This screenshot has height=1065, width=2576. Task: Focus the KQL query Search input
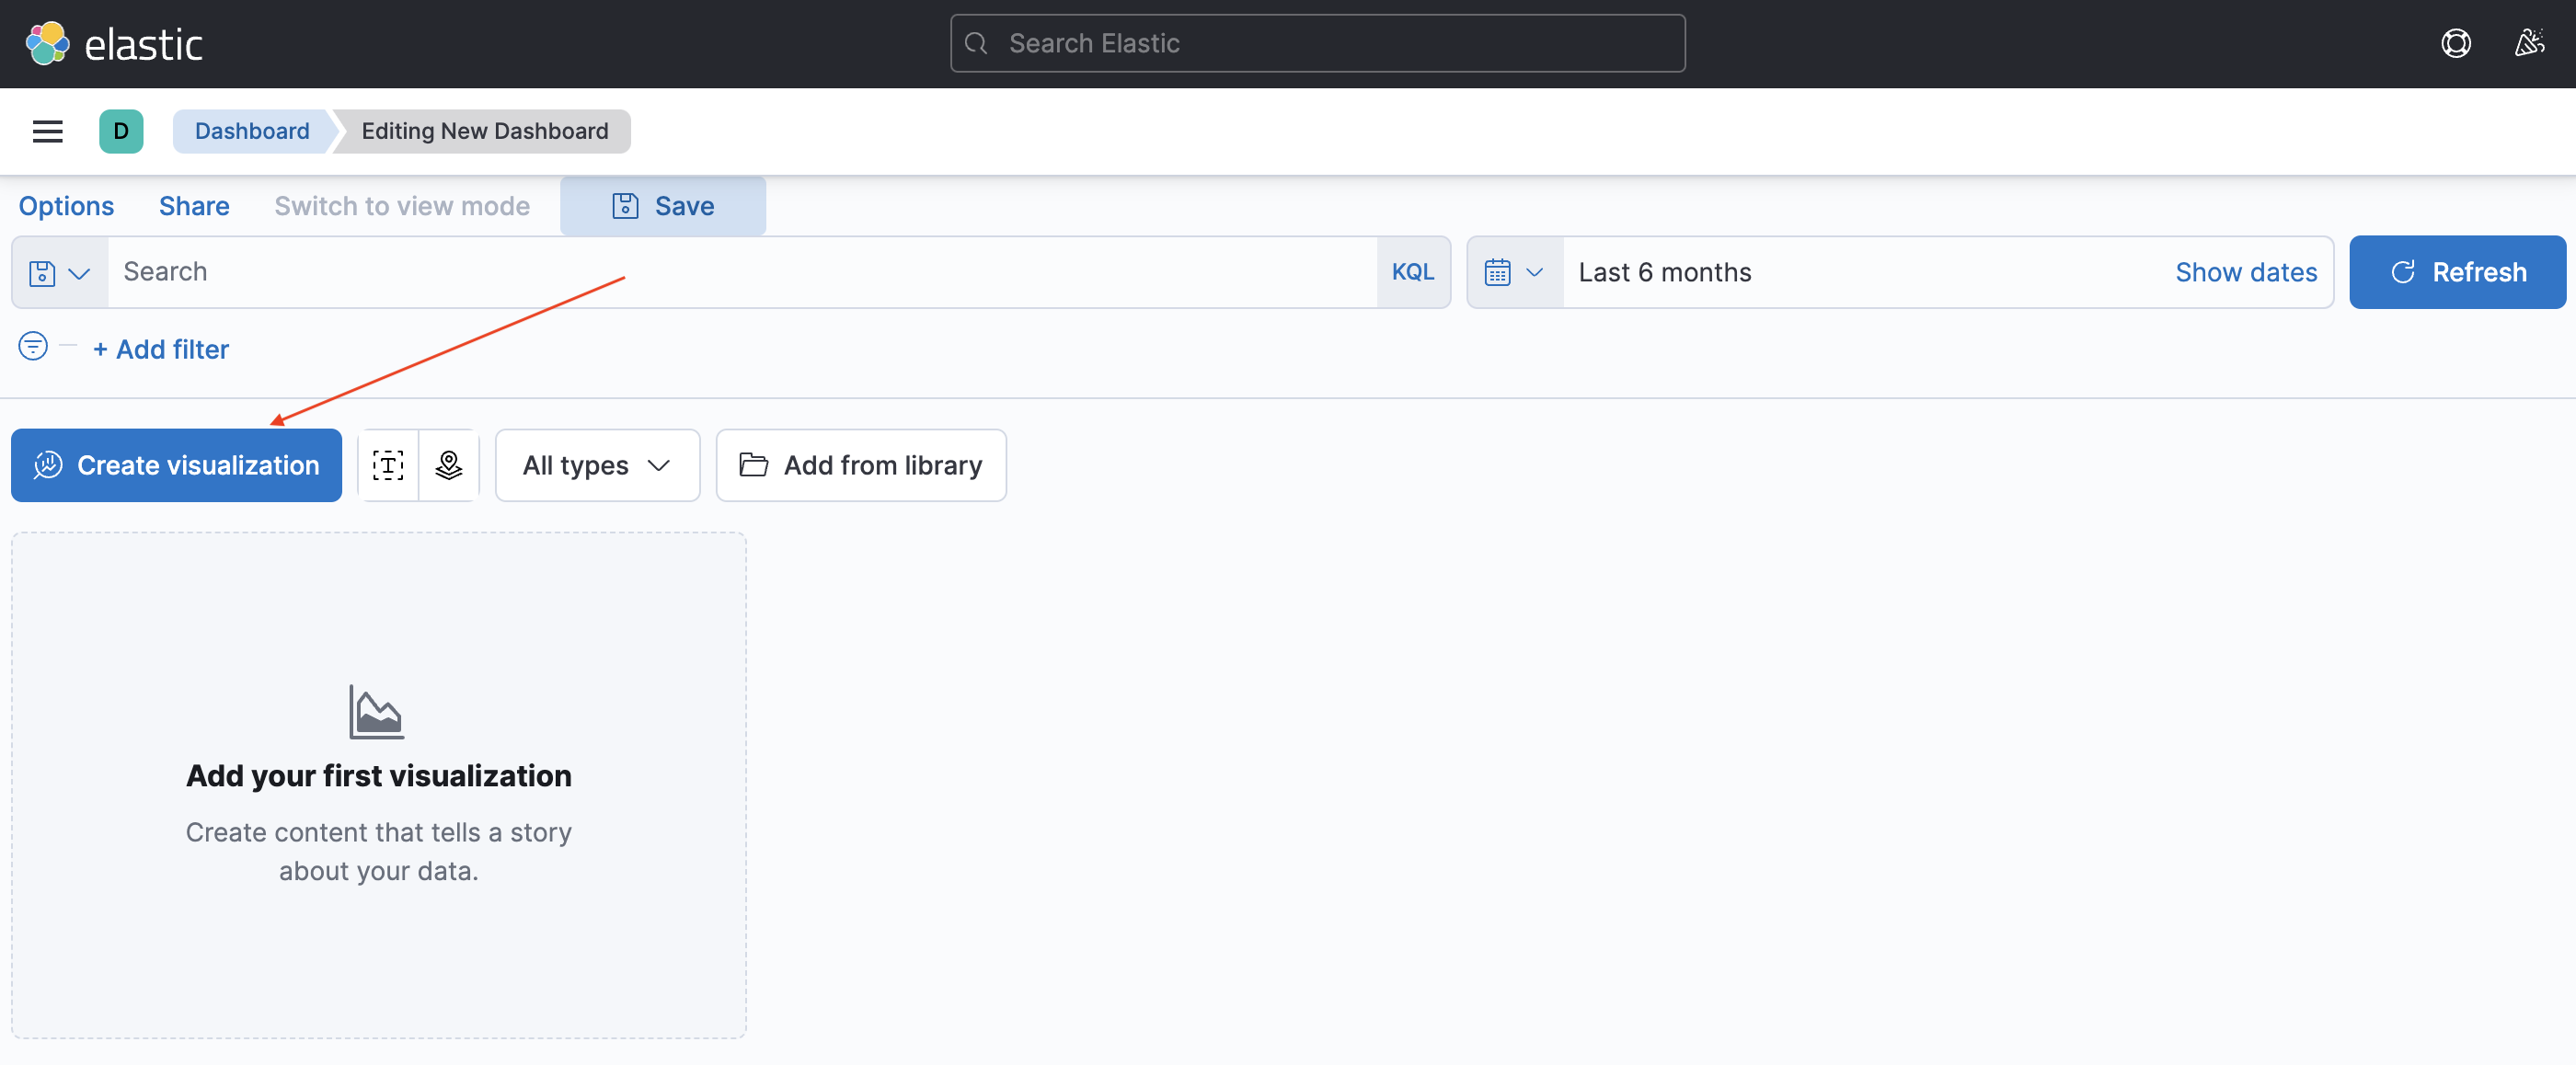pos(742,272)
